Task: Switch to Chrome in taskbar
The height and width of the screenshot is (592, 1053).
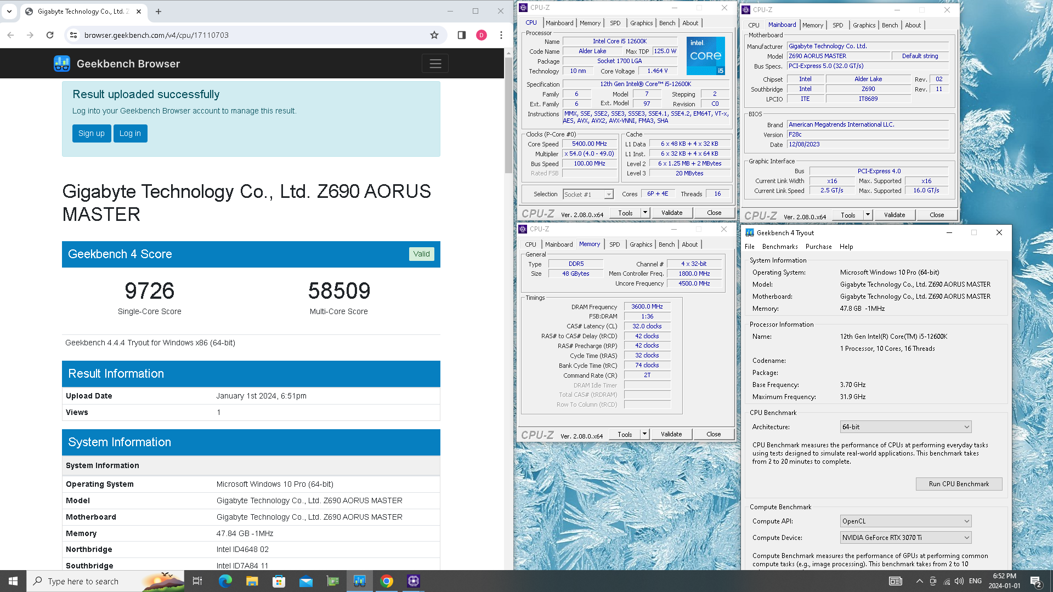Action: coord(387,581)
